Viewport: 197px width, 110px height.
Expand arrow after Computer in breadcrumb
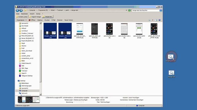tap(37, 10)
